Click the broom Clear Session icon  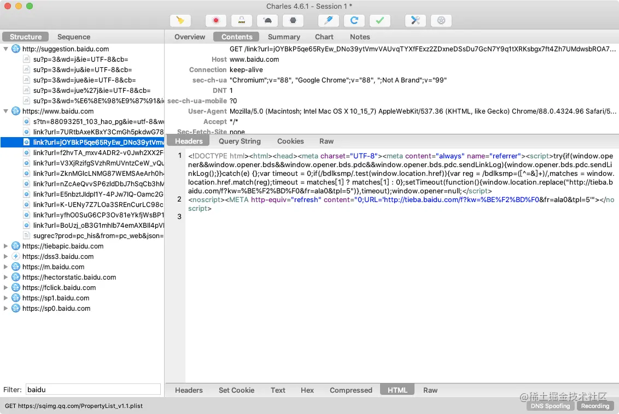point(180,21)
